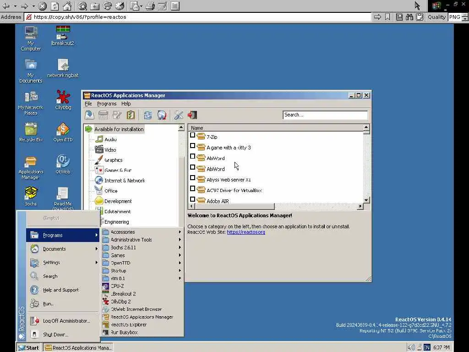Click Run in Start menu

click(x=63, y=304)
